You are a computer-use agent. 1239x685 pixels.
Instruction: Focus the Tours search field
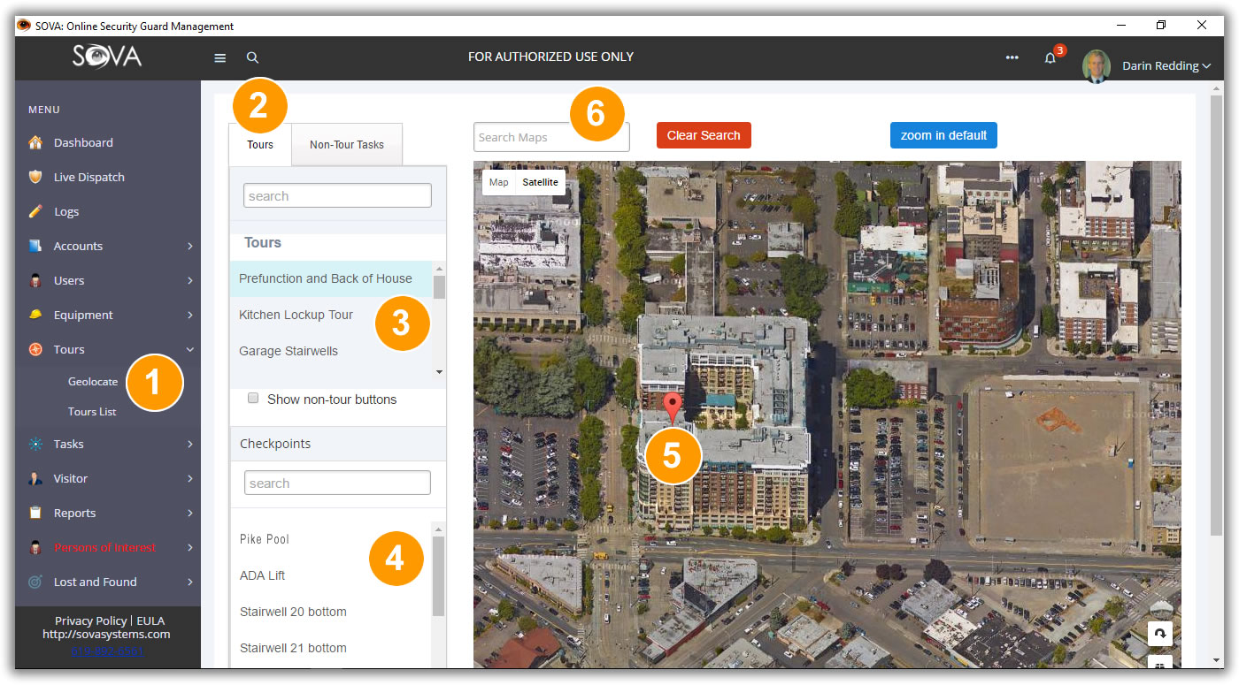[x=337, y=195]
